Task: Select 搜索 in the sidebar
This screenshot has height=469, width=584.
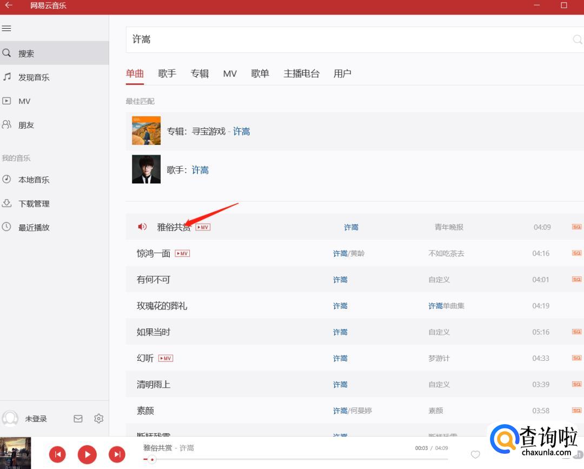Action: [55, 53]
